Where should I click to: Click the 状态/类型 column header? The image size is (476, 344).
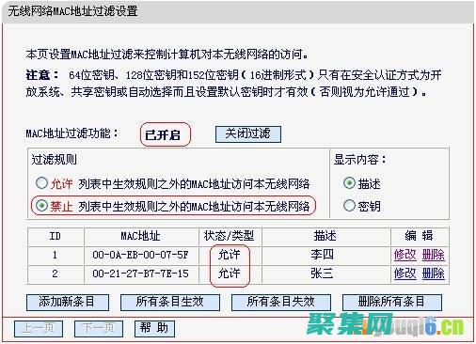tap(230, 236)
